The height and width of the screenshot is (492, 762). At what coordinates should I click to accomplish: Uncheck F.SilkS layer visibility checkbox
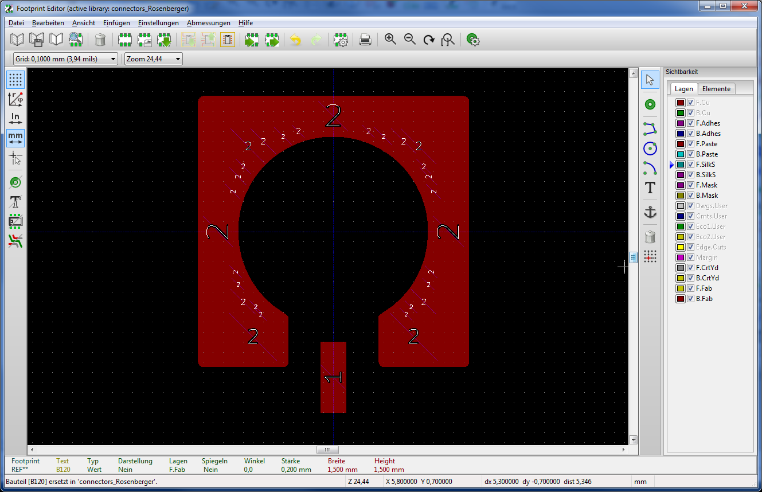(691, 165)
